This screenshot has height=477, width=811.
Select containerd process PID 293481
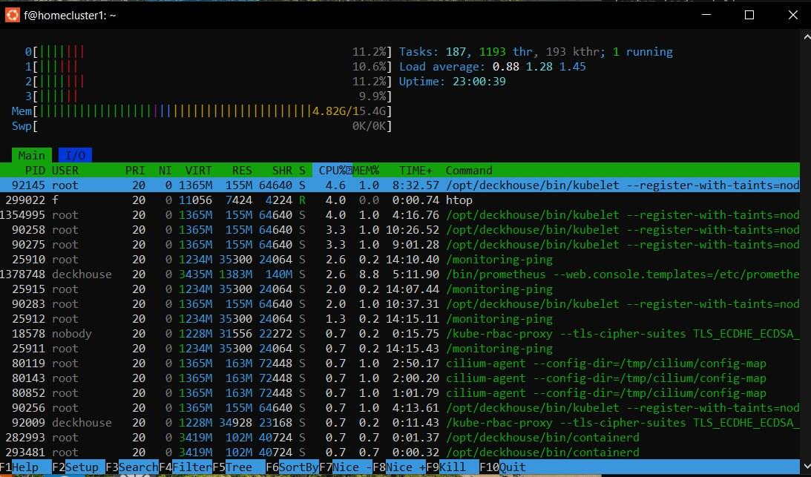click(400, 453)
